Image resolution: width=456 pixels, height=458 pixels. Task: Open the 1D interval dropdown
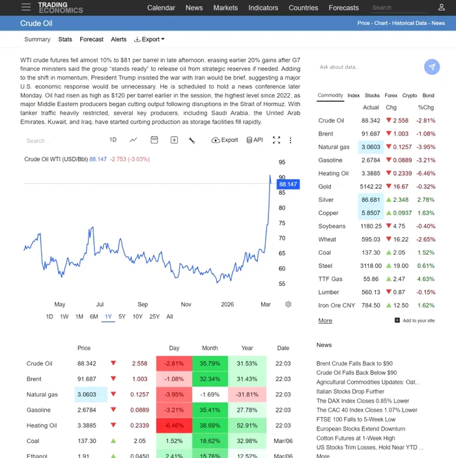click(x=113, y=139)
